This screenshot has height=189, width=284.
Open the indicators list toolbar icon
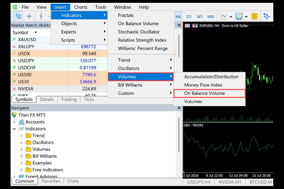239,16
